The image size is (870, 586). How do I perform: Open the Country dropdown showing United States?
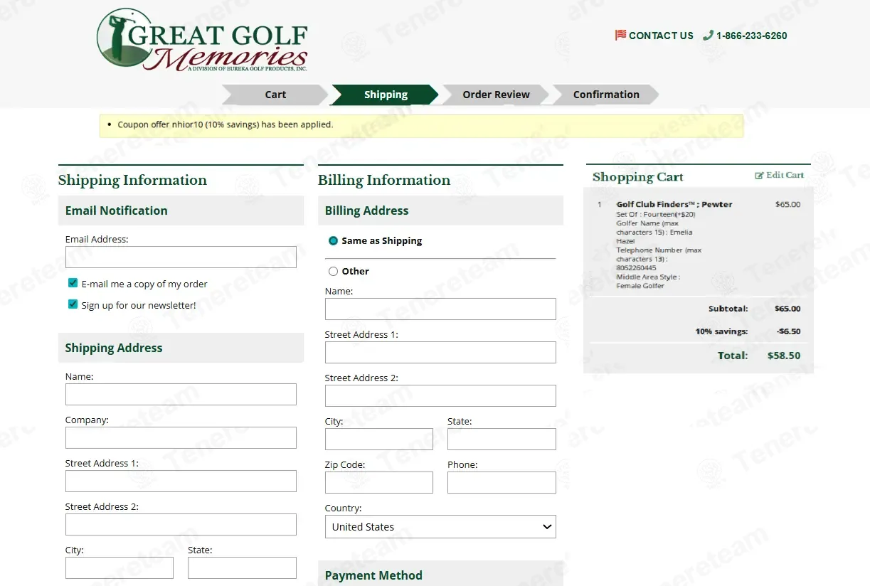[x=440, y=527]
